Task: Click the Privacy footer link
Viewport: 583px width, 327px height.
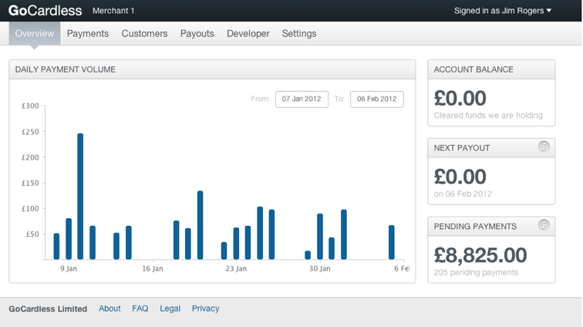Action: [206, 308]
